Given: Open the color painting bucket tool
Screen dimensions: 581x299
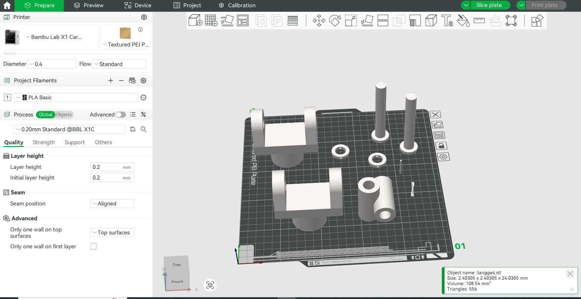Looking at the screenshot, I should (x=463, y=21).
